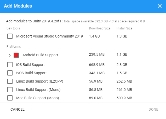166x119 pixels.
Task: Click the Download Size column header
Action: coord(100,28)
